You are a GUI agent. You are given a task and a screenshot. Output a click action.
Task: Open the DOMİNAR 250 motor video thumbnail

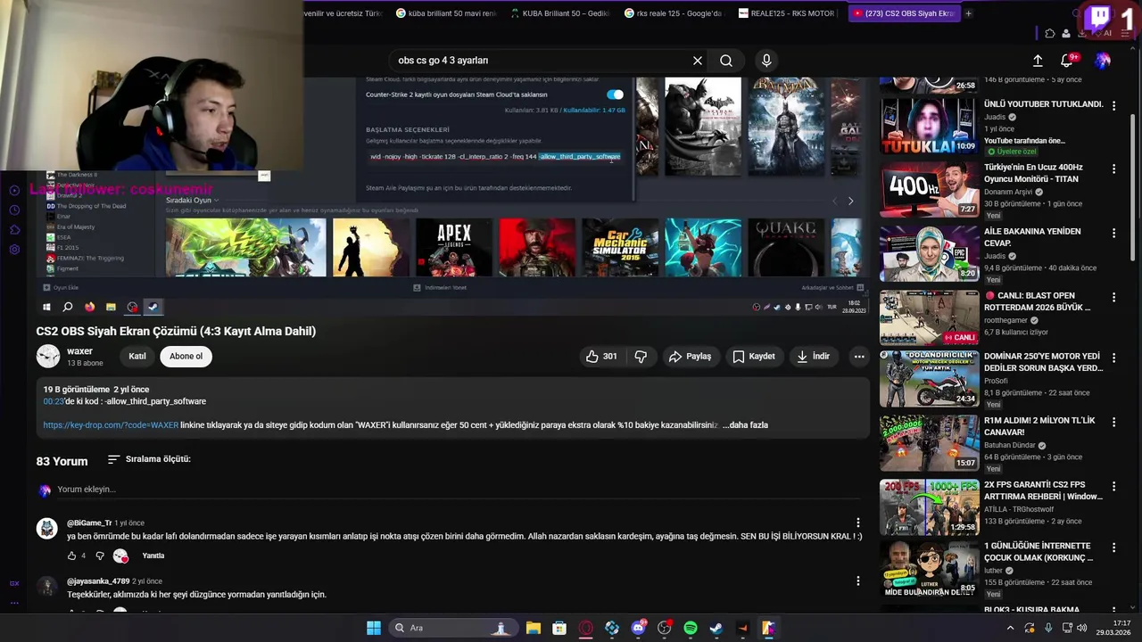pyautogui.click(x=929, y=379)
